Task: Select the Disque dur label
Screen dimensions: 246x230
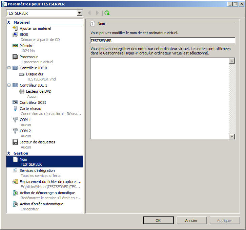Action: tap(35, 74)
